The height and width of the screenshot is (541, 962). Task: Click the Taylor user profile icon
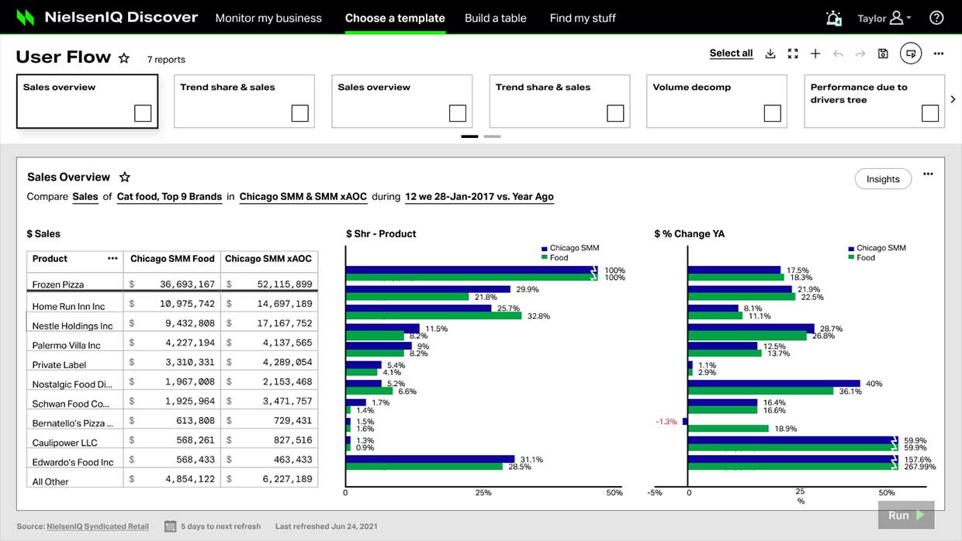(896, 18)
